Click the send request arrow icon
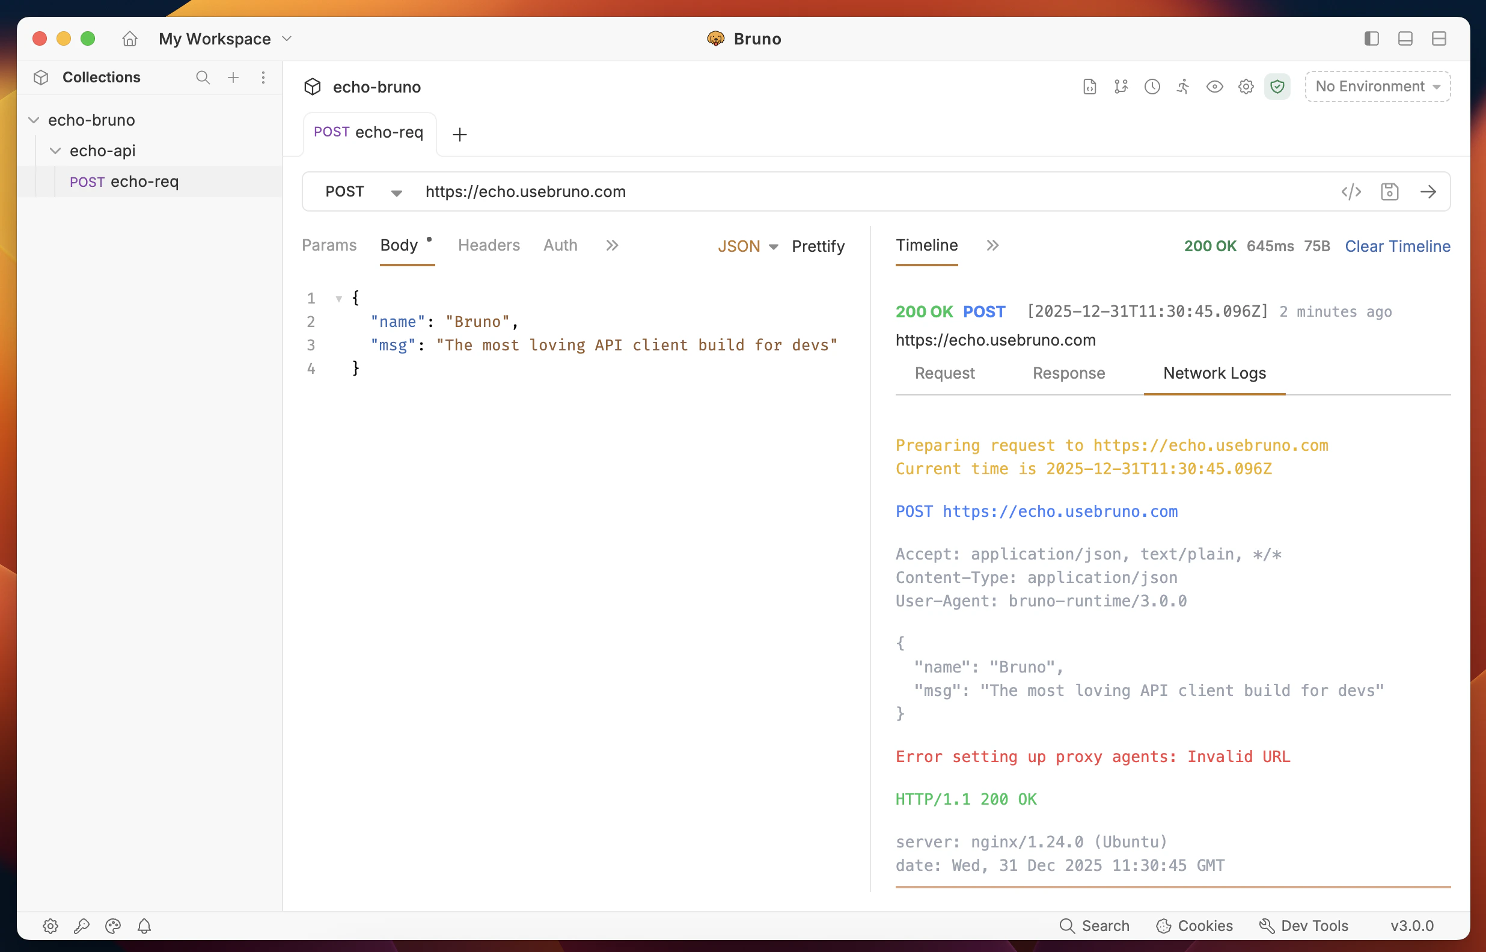This screenshot has width=1486, height=952. [x=1428, y=192]
